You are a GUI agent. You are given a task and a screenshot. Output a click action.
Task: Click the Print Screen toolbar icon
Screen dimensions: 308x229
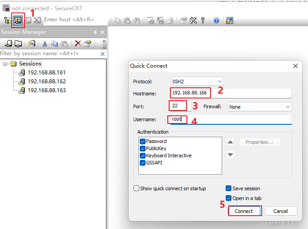[150, 20]
